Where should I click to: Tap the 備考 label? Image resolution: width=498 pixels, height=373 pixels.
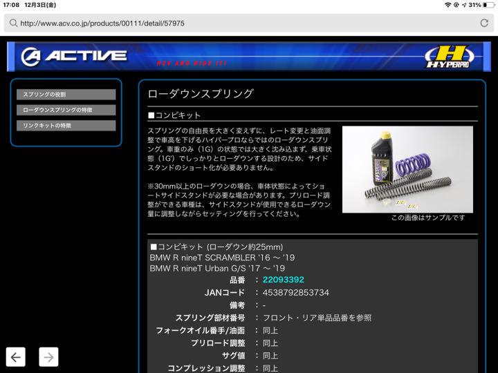(x=237, y=305)
